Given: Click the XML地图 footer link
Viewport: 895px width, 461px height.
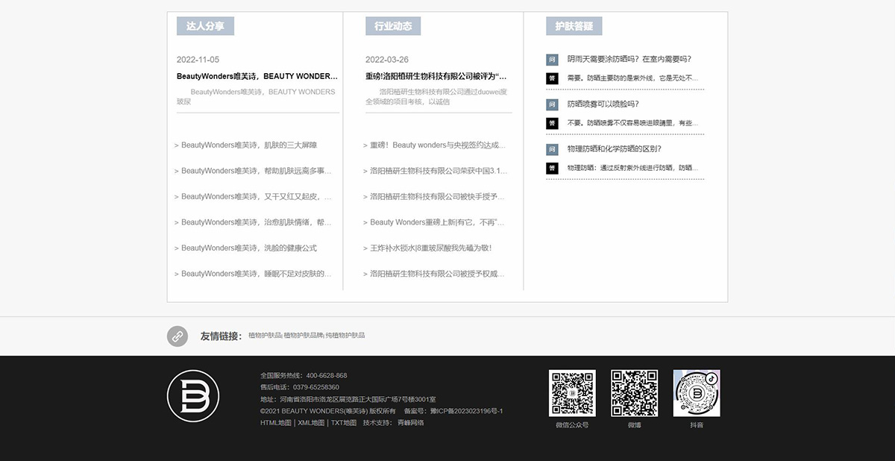Looking at the screenshot, I should point(311,423).
